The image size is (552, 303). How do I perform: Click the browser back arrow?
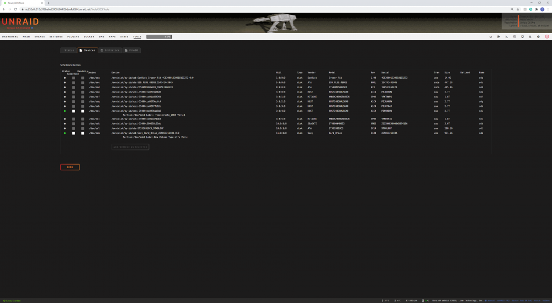point(4,9)
